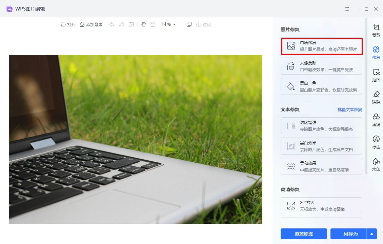Apply 黑白上色 colorize option

point(321,86)
